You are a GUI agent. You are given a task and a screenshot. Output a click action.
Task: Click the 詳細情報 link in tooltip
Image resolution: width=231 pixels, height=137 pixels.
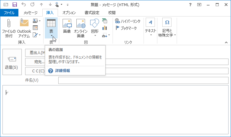coord(63,71)
